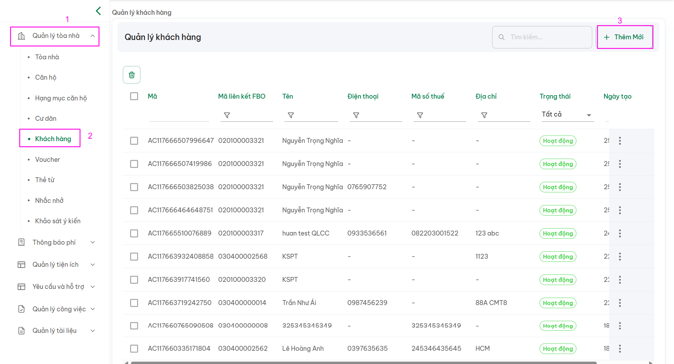The height and width of the screenshot is (364, 674).
Task: Click filter icon under Tên column
Action: (291, 115)
